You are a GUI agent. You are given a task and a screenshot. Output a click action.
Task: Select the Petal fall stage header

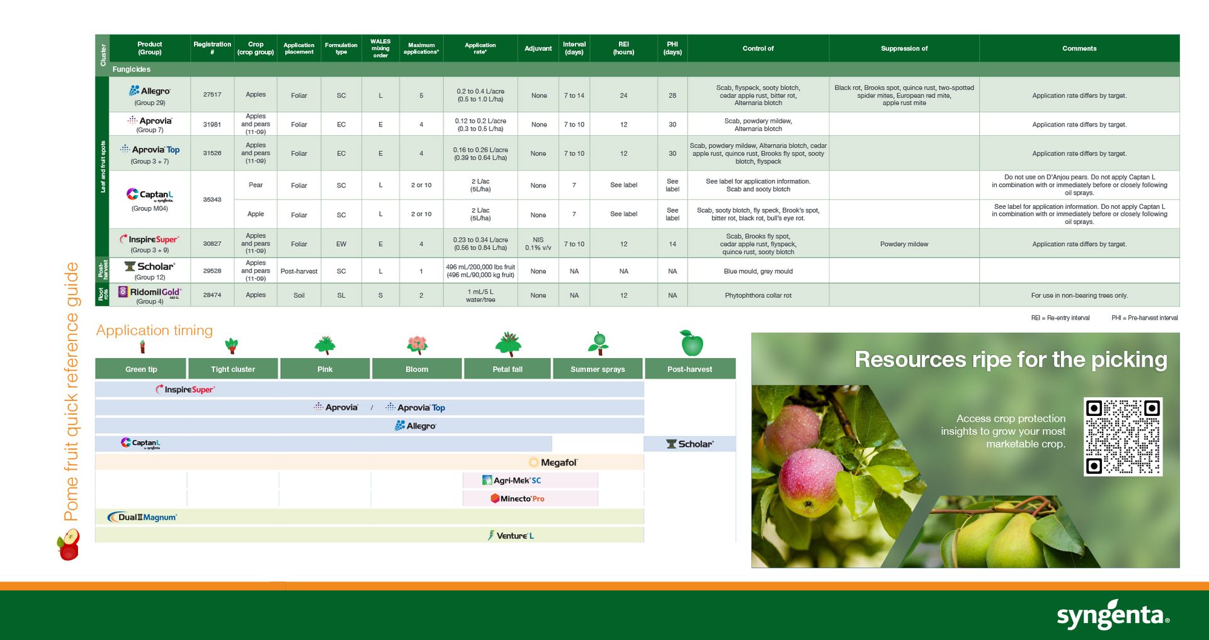508,369
